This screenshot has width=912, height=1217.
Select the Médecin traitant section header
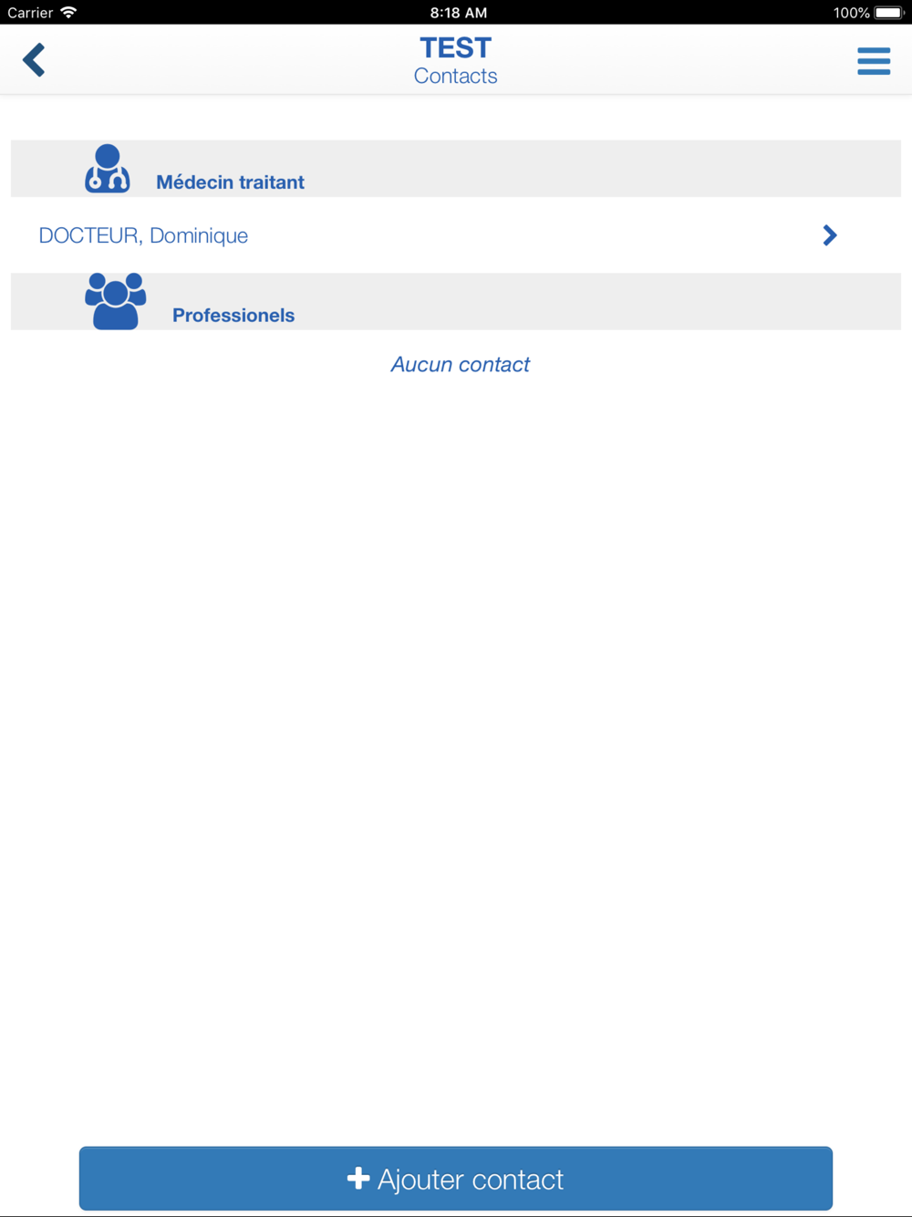point(456,169)
